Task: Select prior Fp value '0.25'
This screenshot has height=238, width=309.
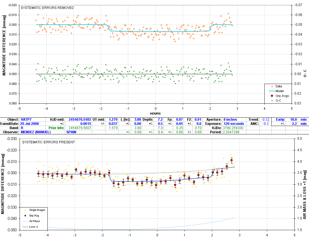Action: 179,128
